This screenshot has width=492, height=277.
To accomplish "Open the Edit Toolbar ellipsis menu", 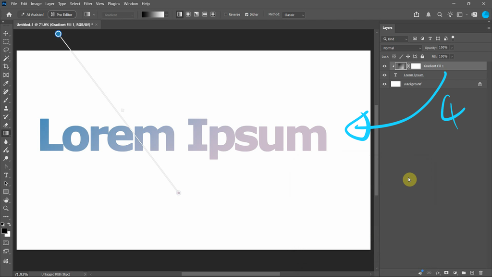I will [x=6, y=217].
